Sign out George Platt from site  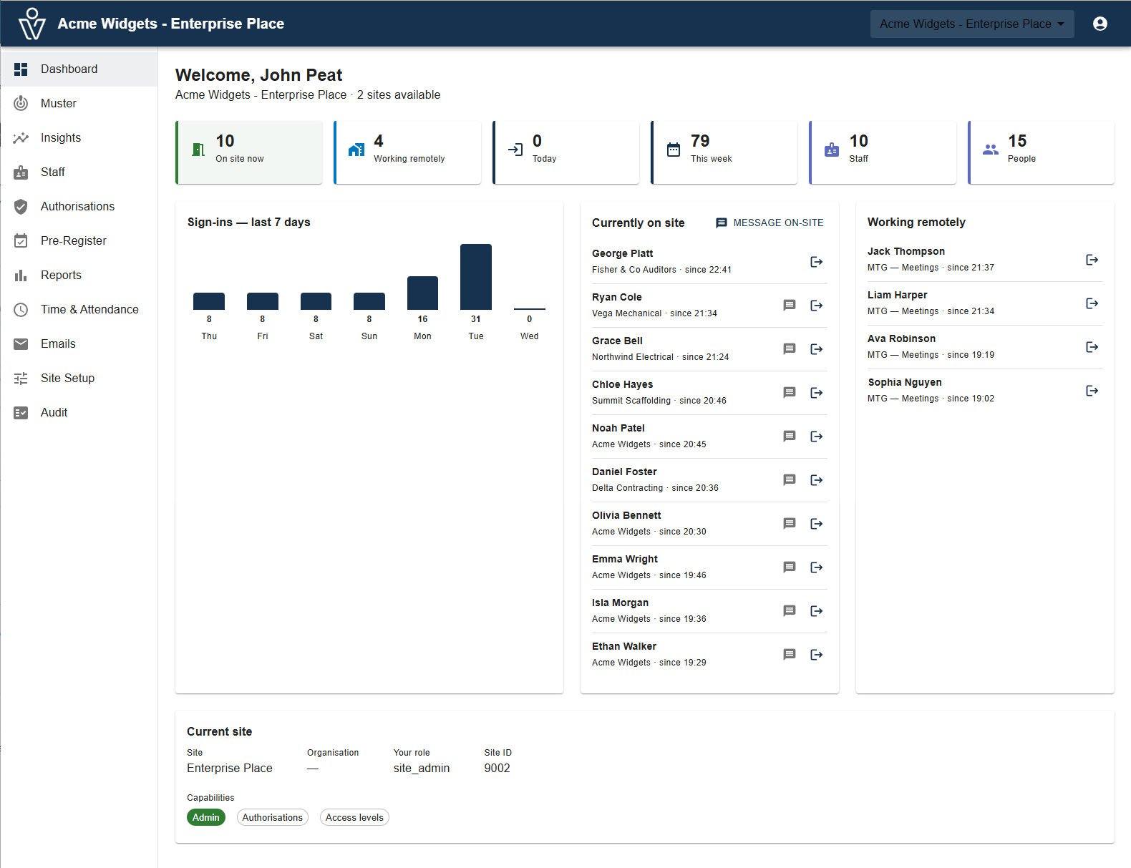coord(817,262)
